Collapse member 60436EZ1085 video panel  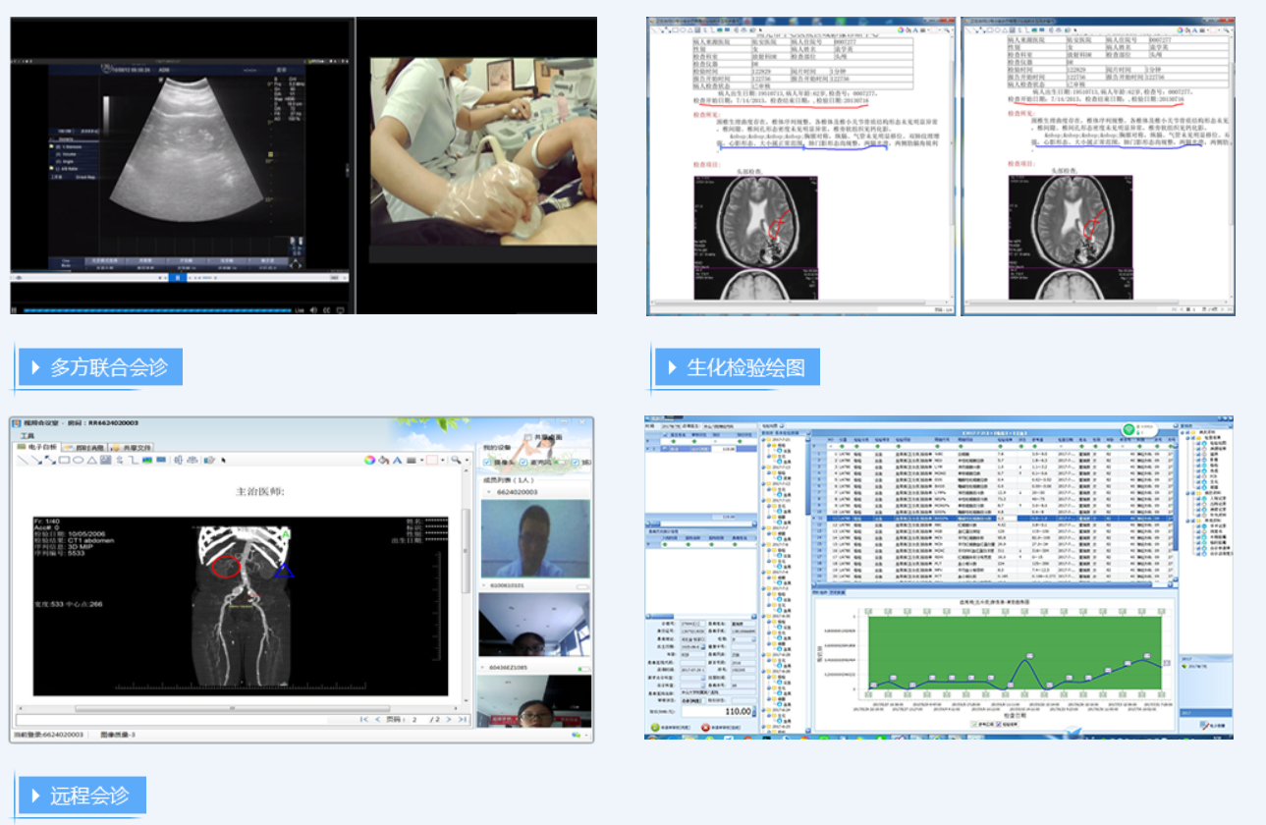pyautogui.click(x=482, y=668)
